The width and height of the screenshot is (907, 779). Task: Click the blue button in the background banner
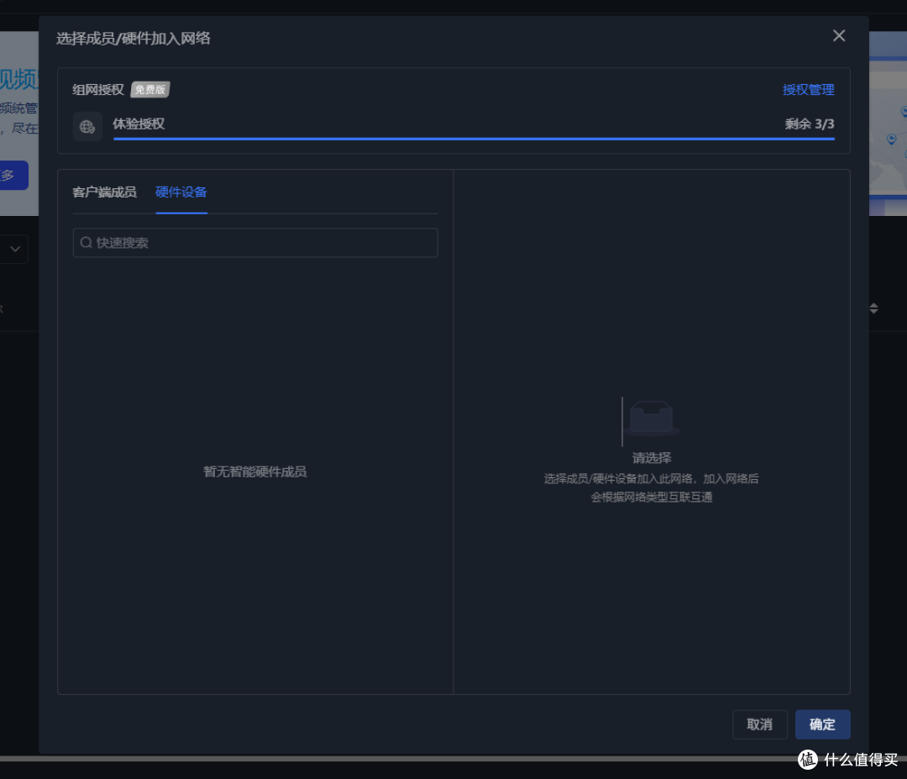pos(14,176)
